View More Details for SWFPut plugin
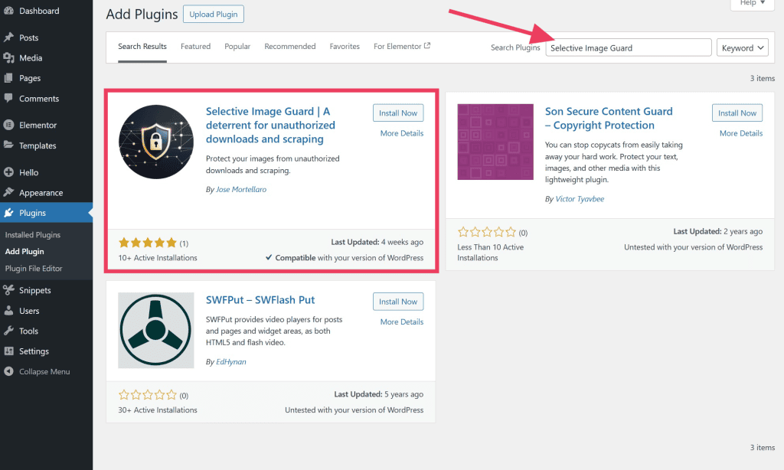 pos(401,322)
